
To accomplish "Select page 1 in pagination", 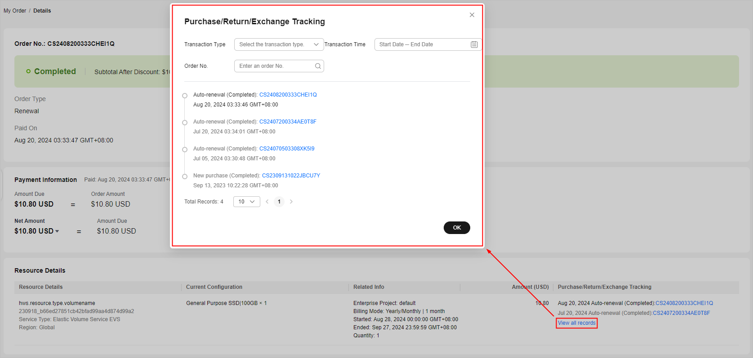I will pos(279,202).
